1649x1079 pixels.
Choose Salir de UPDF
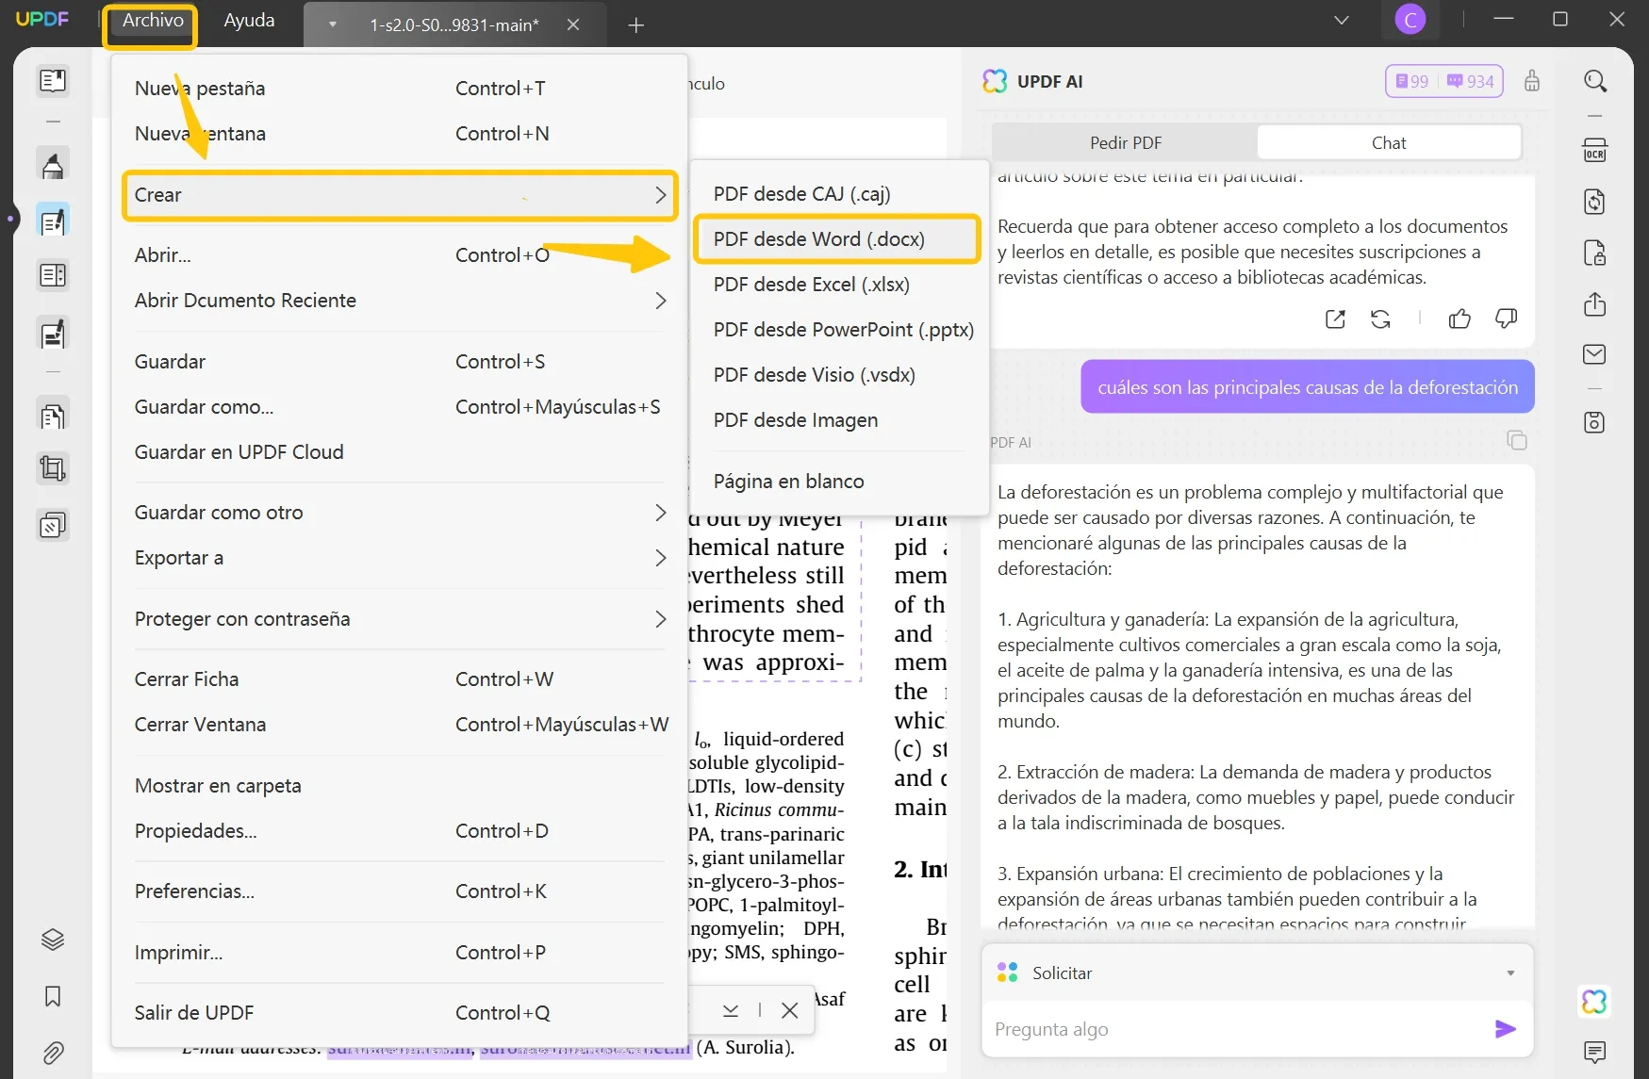(x=400, y=1013)
